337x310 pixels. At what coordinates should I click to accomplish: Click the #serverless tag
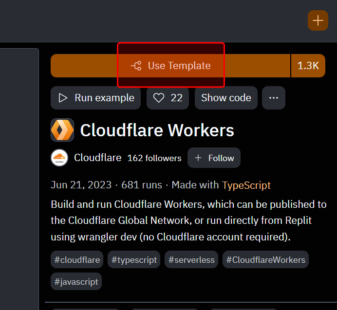tap(191, 260)
